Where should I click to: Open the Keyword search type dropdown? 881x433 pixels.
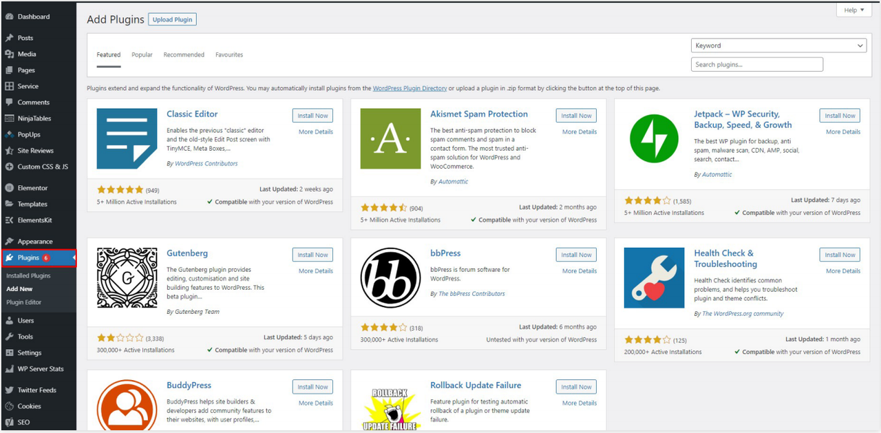tap(778, 45)
